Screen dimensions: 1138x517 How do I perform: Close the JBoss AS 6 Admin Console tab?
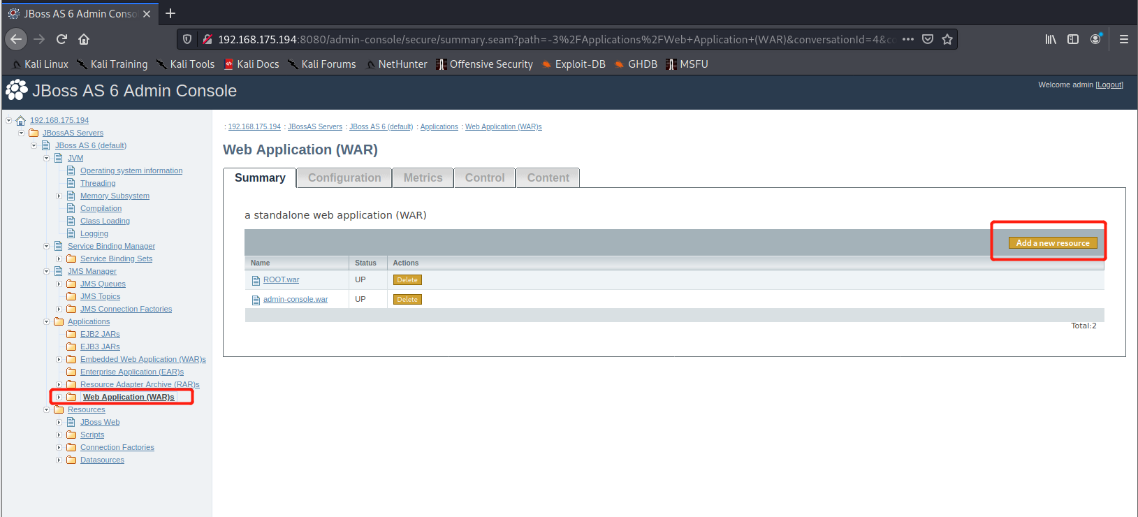[x=147, y=14]
